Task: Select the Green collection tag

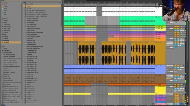Action: [x=5, y=10]
